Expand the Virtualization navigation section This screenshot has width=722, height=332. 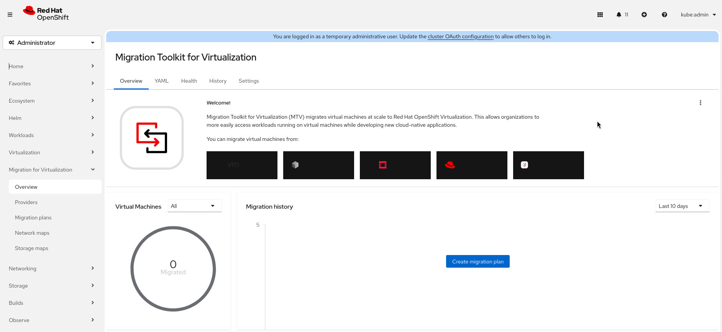tap(52, 152)
